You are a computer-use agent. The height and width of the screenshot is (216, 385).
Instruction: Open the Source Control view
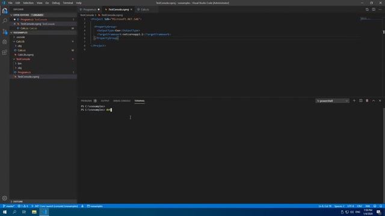click(5, 32)
